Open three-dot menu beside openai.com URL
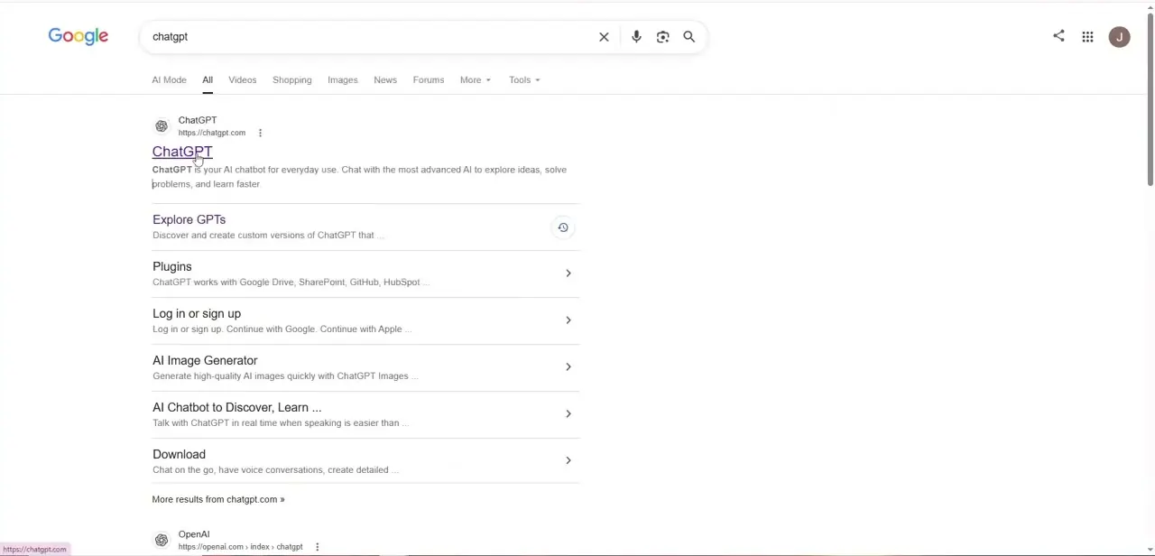 pos(317,547)
